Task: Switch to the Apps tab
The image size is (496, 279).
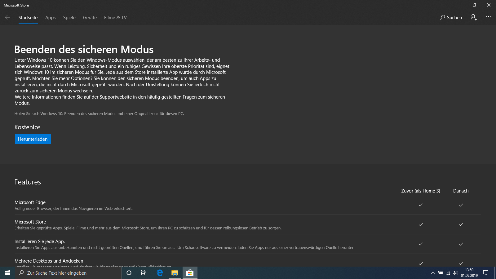Action: [x=50, y=18]
